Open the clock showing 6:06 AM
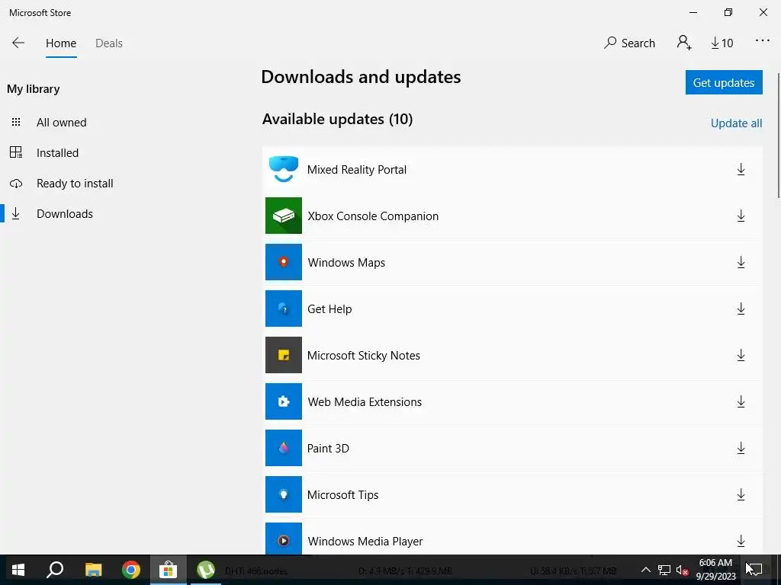The height and width of the screenshot is (585, 781). 715,570
